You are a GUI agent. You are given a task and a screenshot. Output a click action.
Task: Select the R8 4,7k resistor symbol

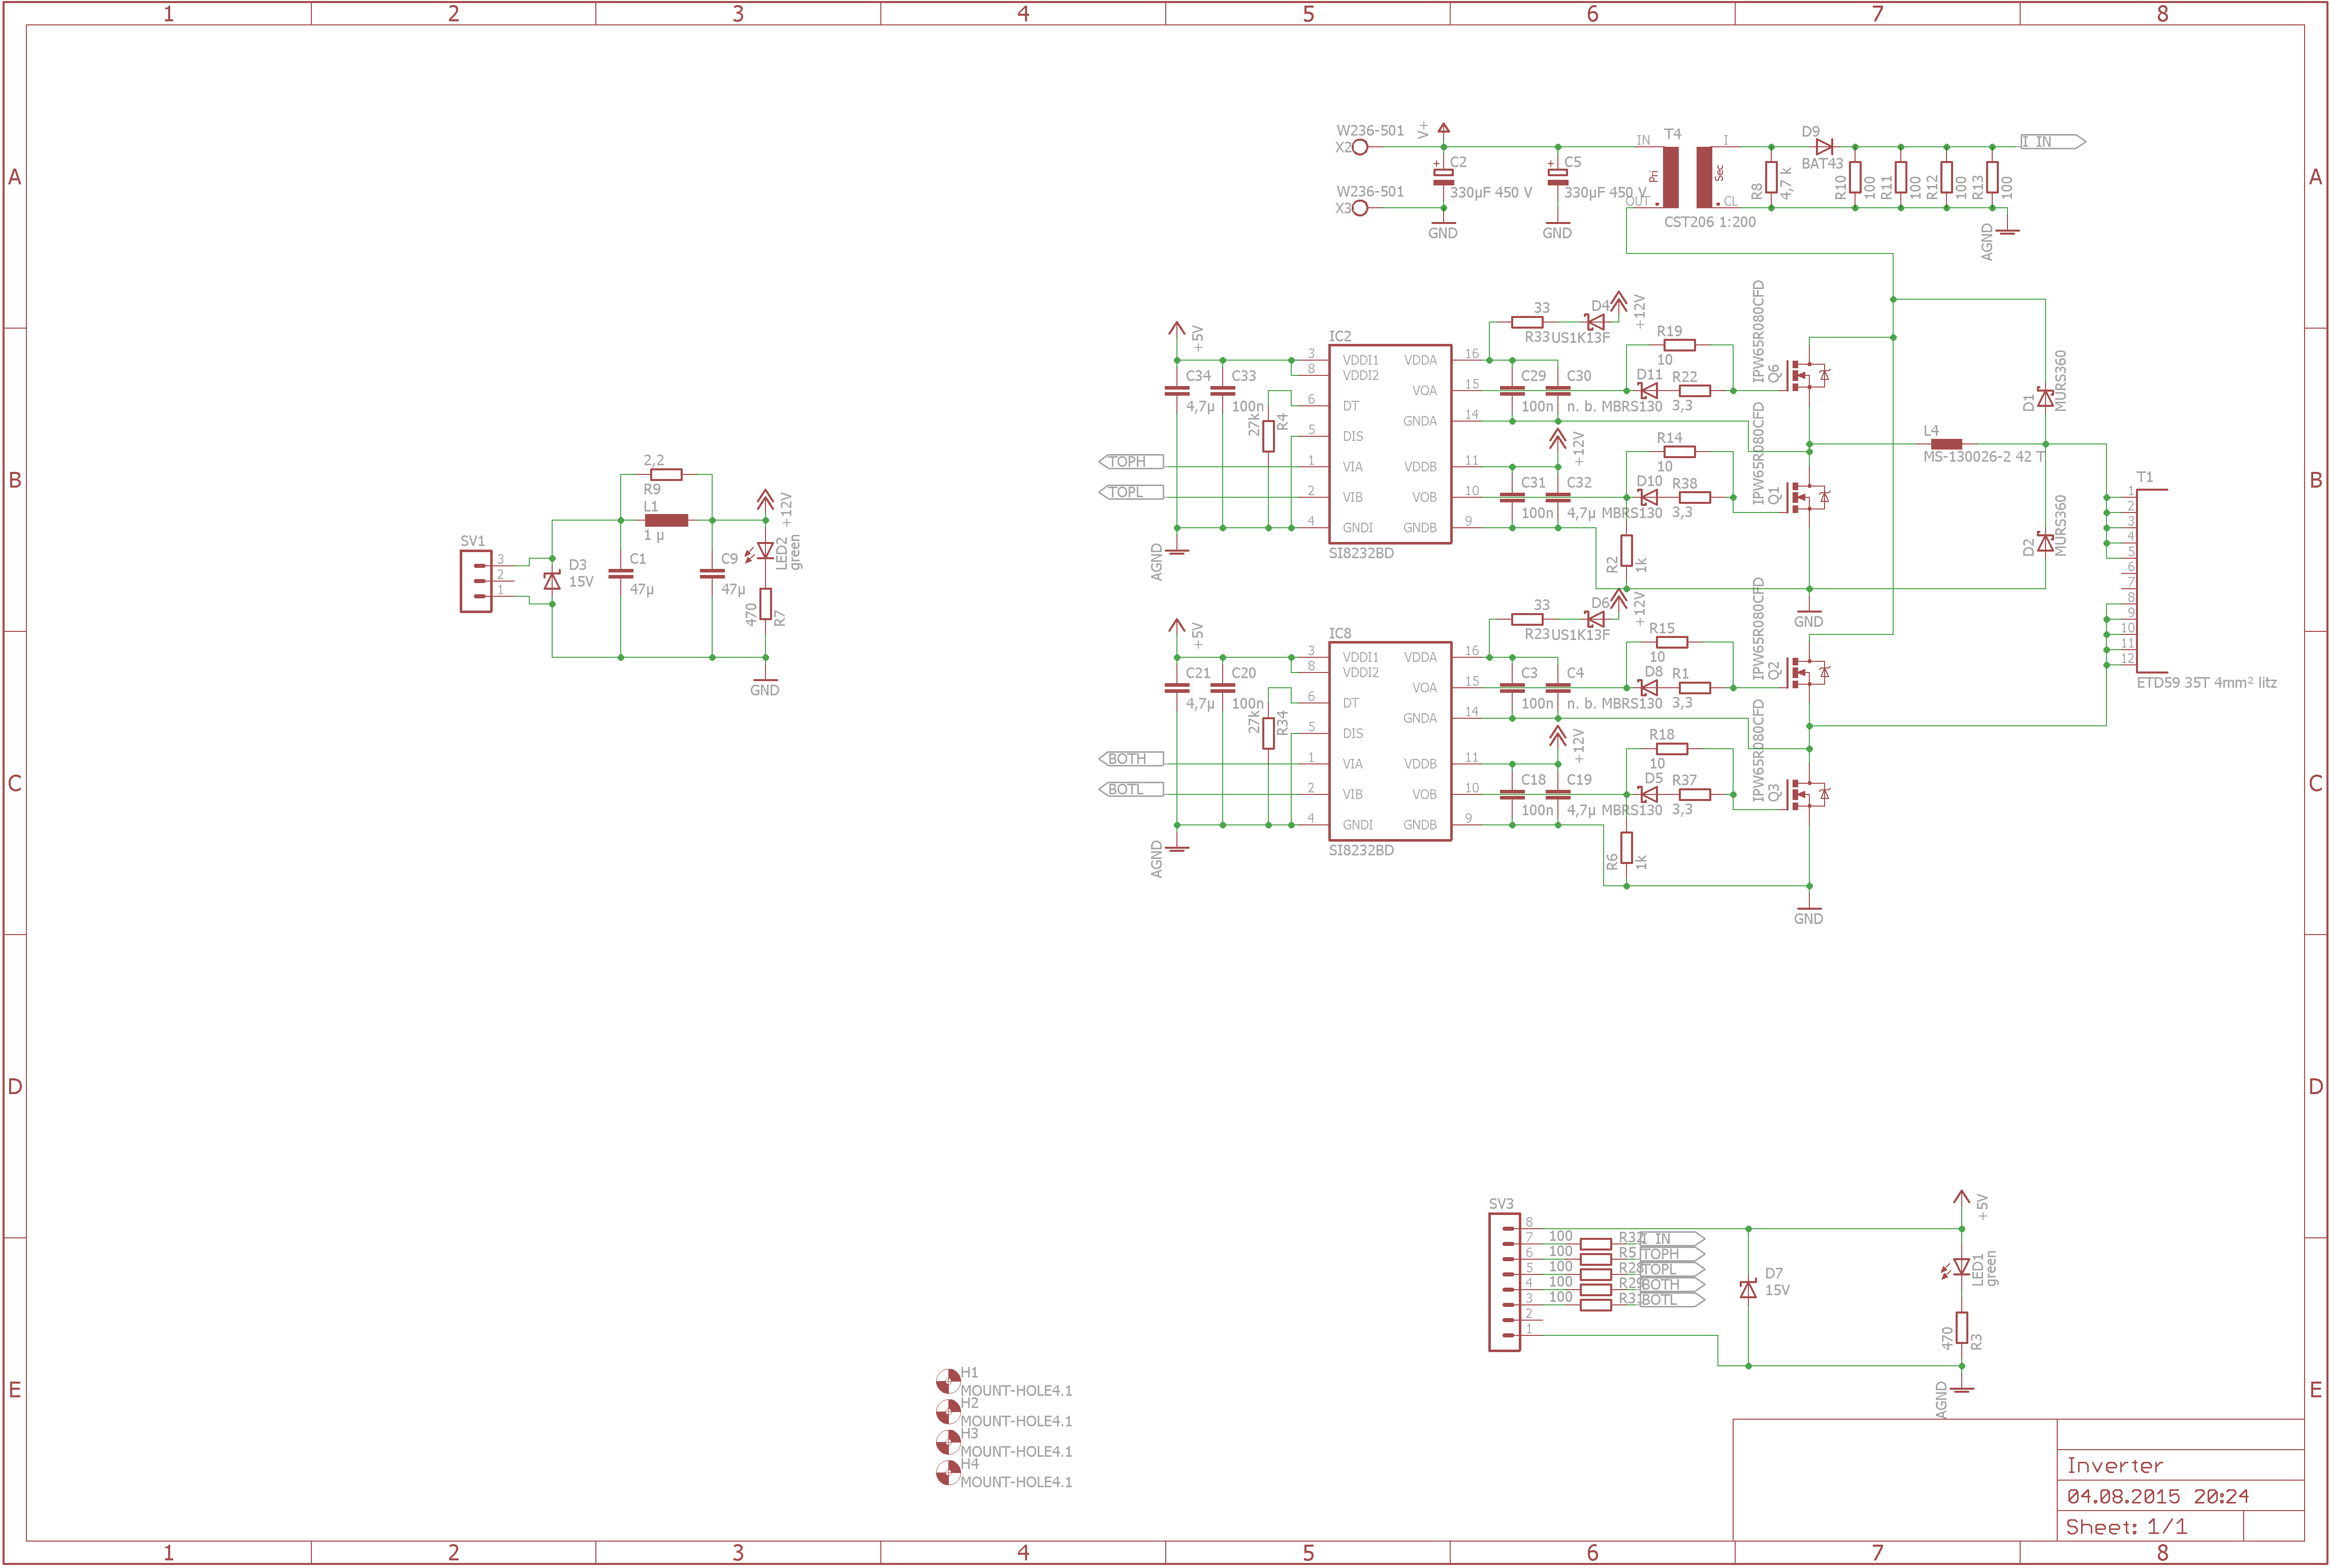[1771, 178]
